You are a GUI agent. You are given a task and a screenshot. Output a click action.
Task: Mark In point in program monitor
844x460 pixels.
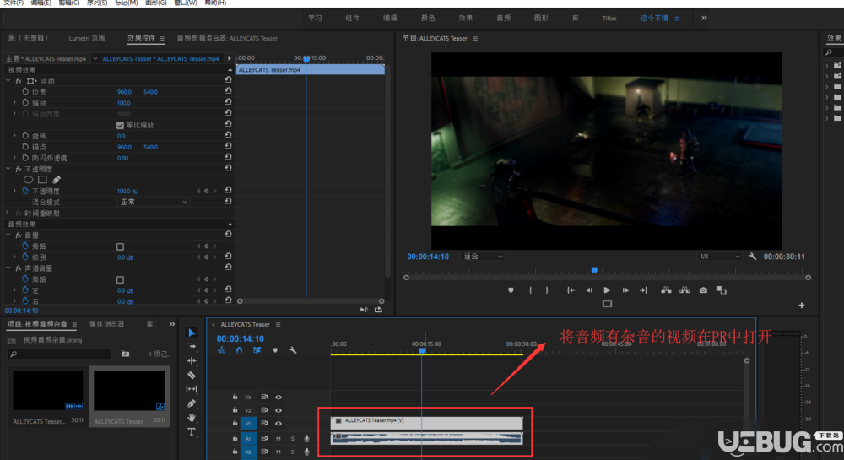pos(530,290)
